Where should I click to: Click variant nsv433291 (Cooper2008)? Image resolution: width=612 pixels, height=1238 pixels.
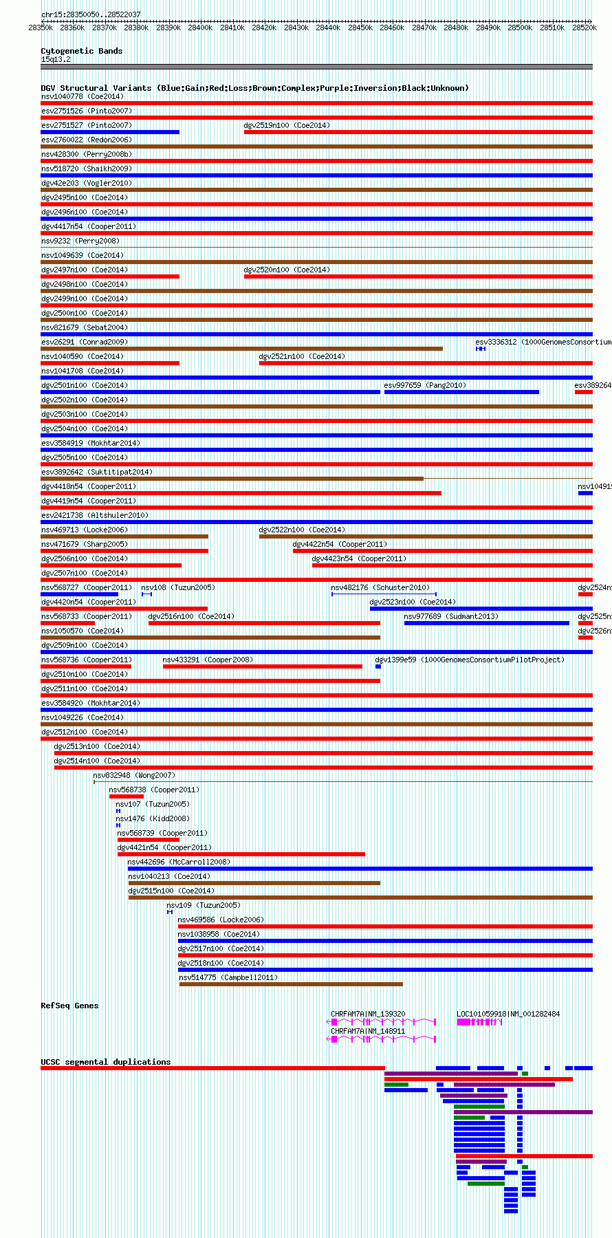[x=208, y=660]
